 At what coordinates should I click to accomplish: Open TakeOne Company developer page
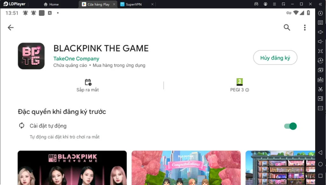tap(76, 59)
